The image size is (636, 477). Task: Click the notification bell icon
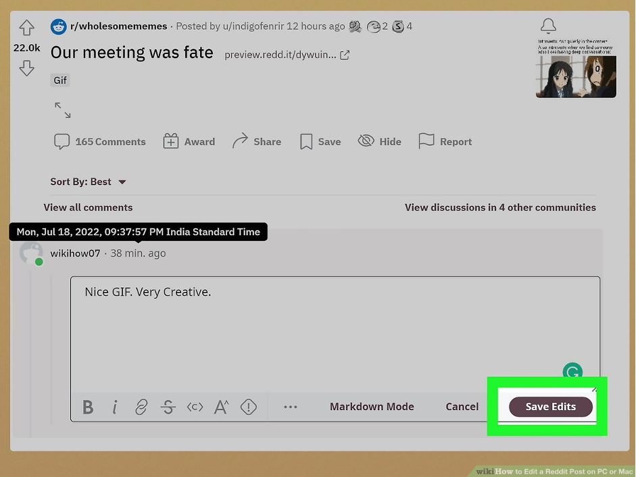click(548, 26)
